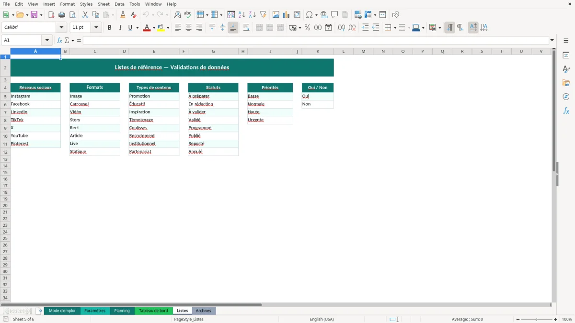Image resolution: width=575 pixels, height=323 pixels.
Task: Toggle Align Bottom button
Action: 233,28
